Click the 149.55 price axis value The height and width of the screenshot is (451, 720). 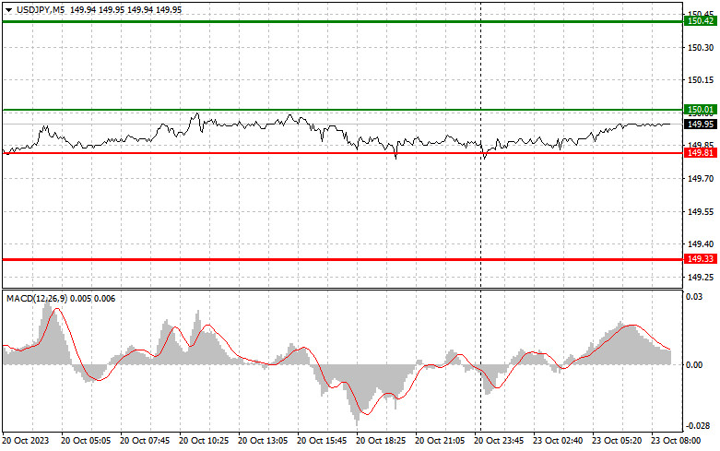pos(701,212)
